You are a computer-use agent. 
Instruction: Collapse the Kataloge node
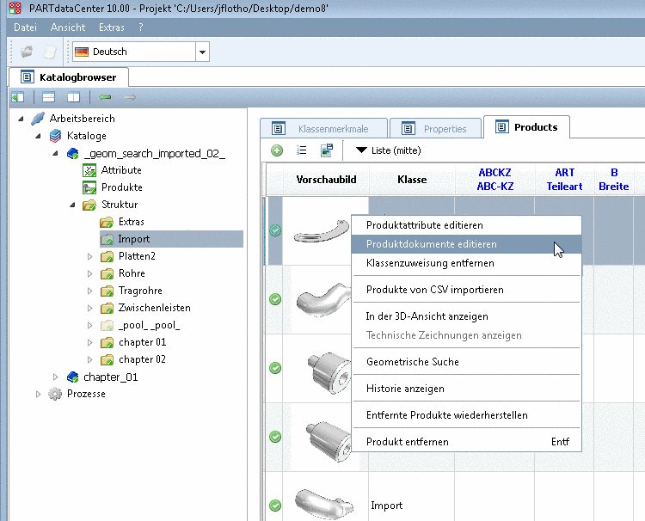(38, 136)
